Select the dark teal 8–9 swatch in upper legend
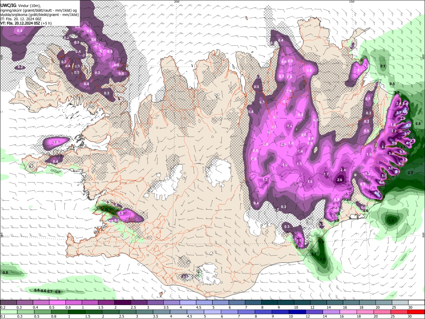This screenshot has height=319, width=425. (270, 303)
